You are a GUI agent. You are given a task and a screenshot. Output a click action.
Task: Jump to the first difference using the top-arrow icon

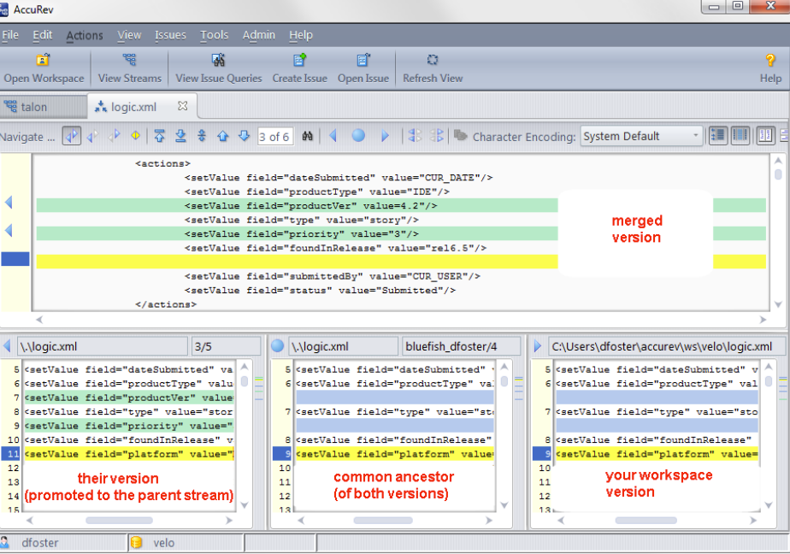point(160,136)
